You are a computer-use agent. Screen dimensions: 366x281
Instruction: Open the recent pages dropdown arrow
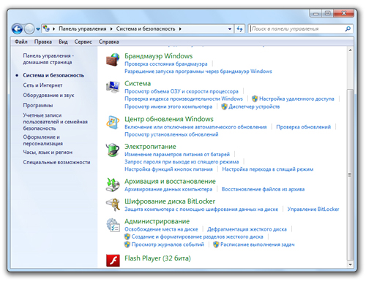[38, 29]
